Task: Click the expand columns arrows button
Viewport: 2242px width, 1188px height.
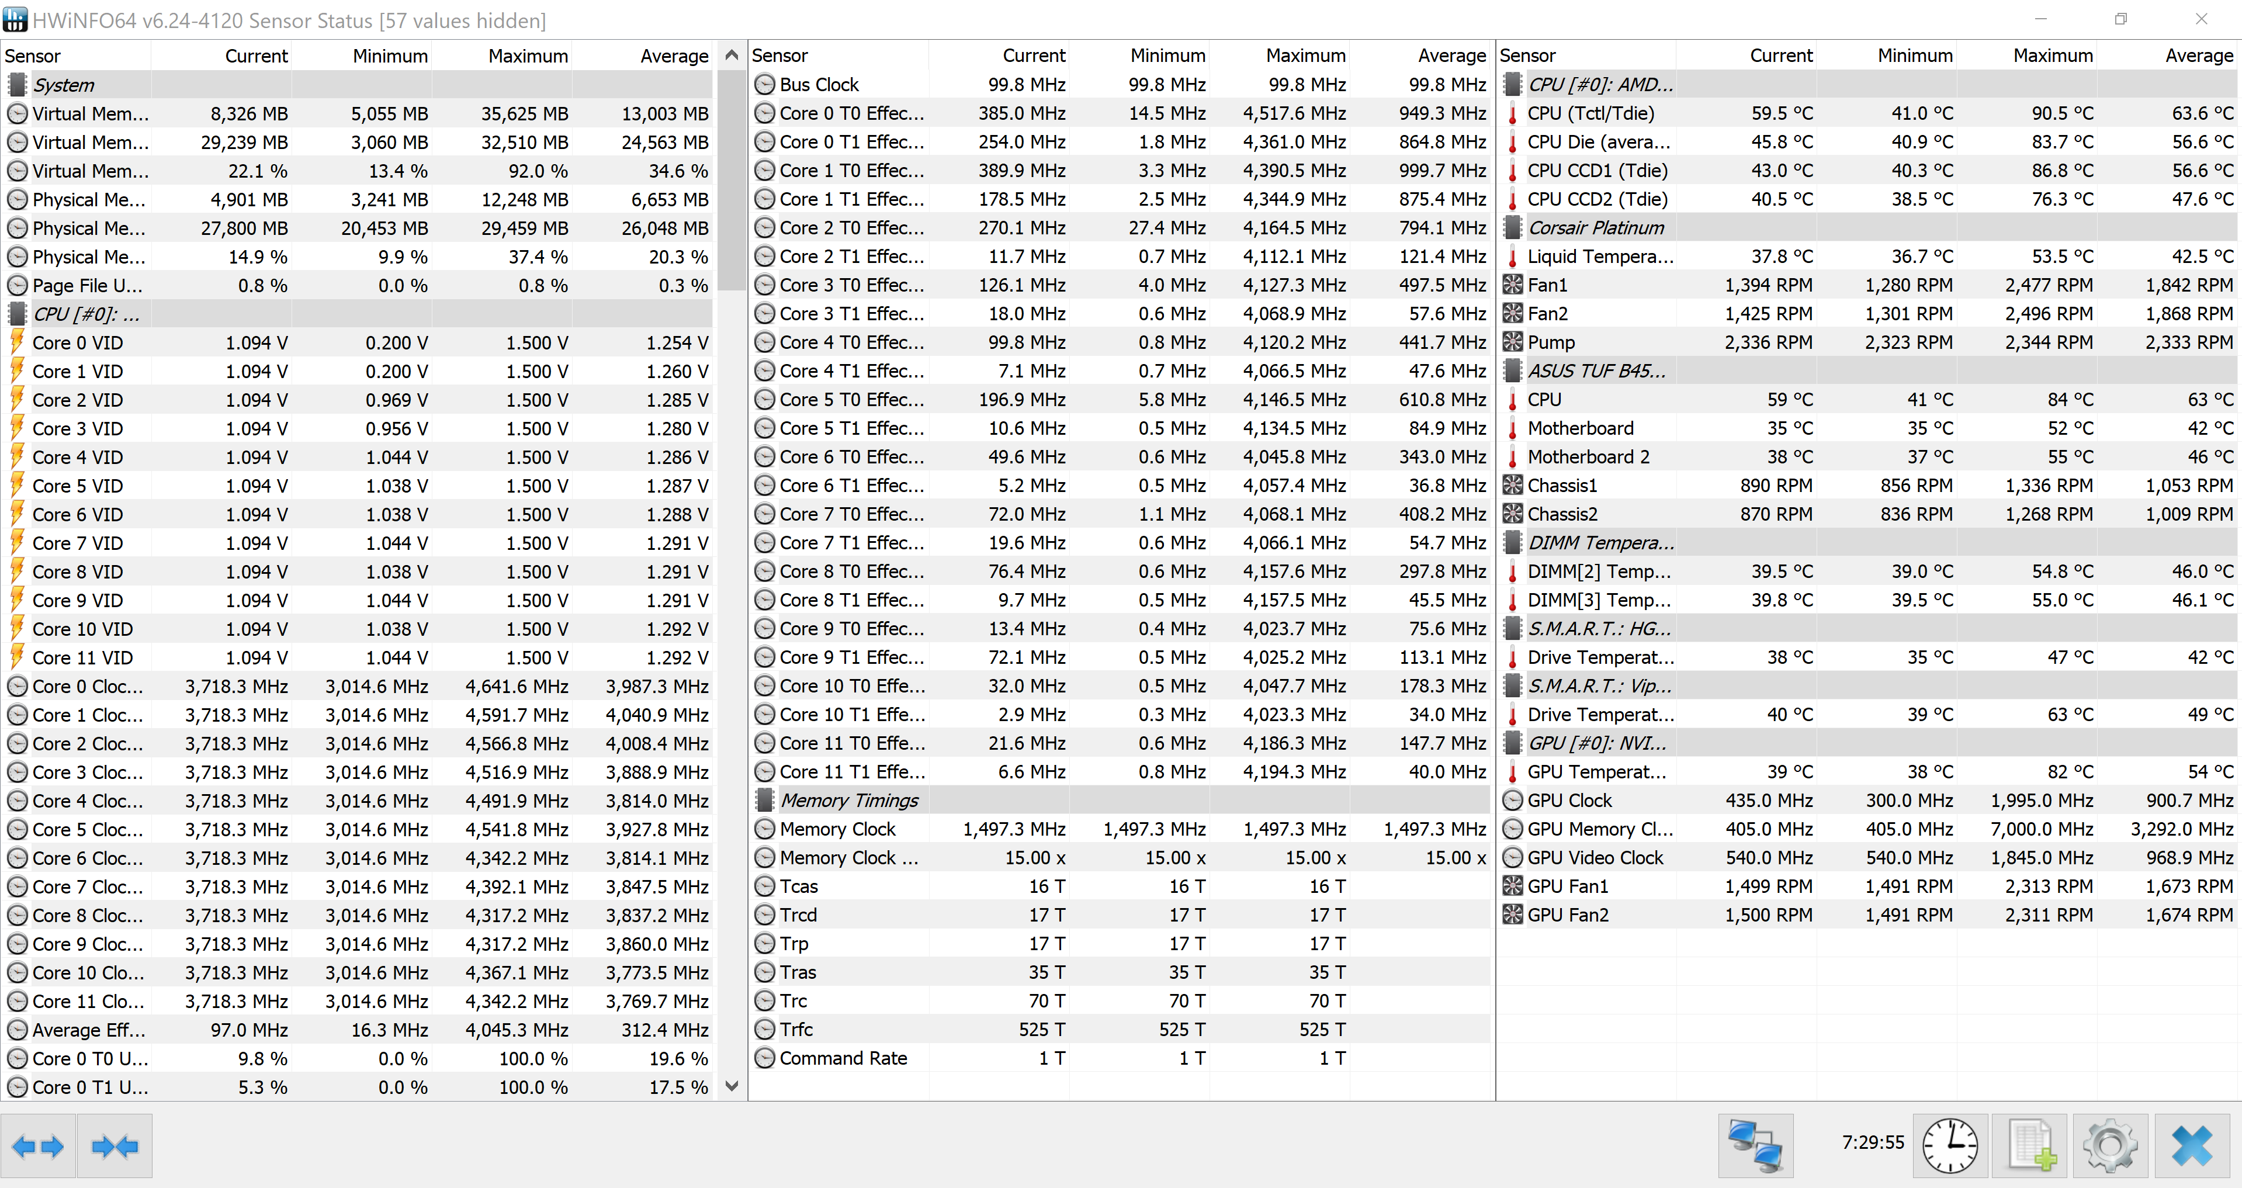Action: 39,1147
